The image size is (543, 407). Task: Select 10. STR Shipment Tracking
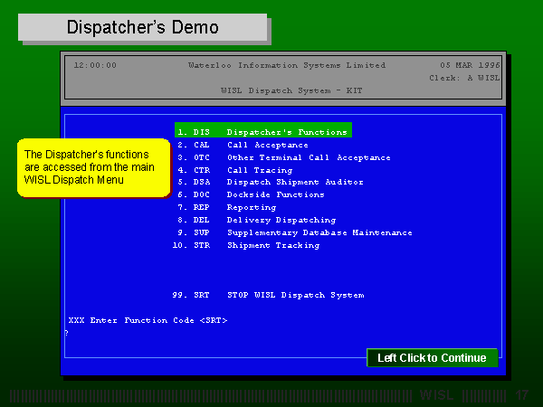[246, 245]
